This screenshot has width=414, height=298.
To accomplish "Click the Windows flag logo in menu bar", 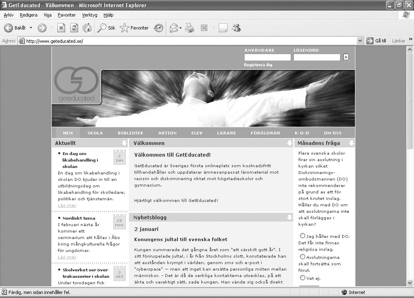I will tap(406, 15).
